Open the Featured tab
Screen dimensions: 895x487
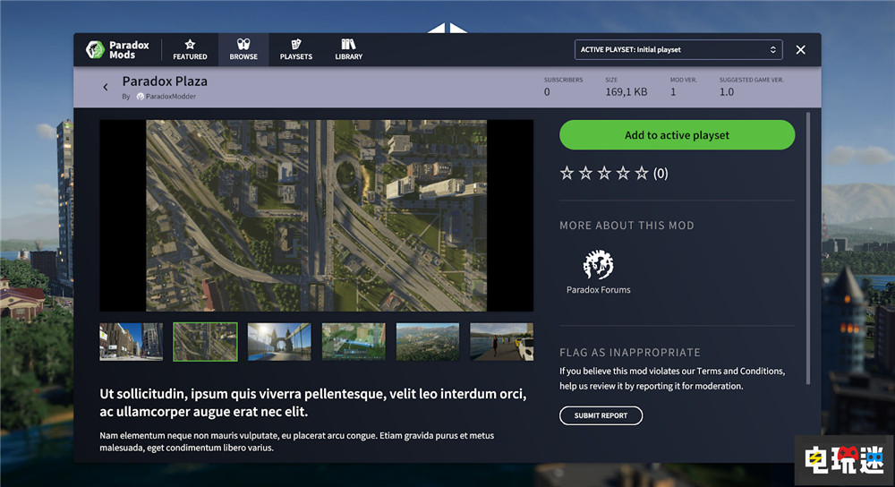click(x=190, y=49)
